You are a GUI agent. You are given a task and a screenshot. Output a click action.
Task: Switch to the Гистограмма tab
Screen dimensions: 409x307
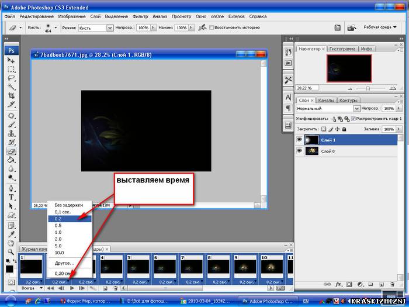click(342, 49)
